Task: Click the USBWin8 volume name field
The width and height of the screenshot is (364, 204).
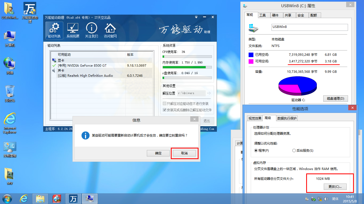Action: click(x=310, y=27)
